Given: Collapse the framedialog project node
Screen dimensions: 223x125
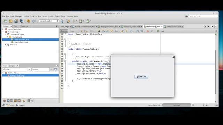Looking at the screenshot, I should 3,32.
